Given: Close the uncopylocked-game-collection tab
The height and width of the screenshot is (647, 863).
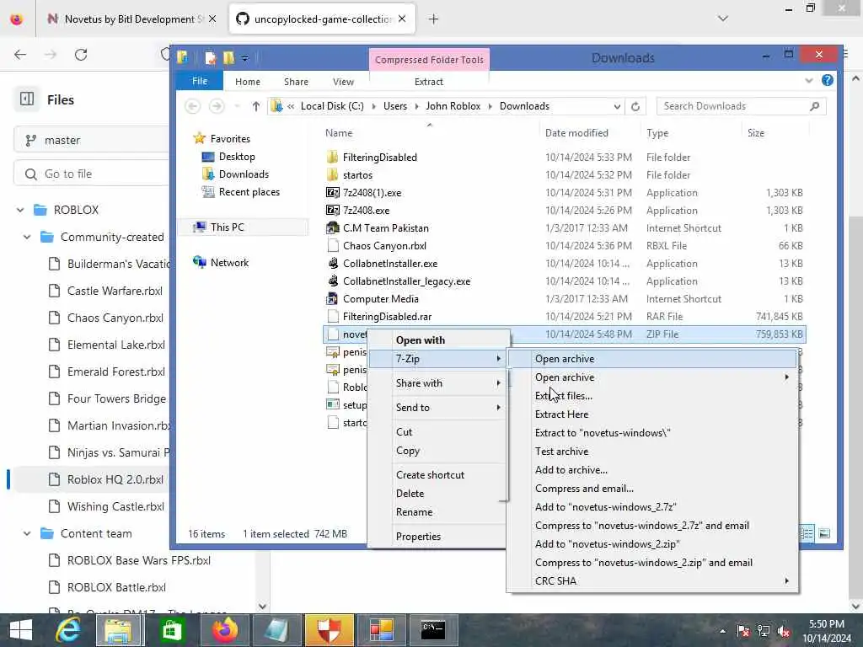Looking at the screenshot, I should point(402,19).
